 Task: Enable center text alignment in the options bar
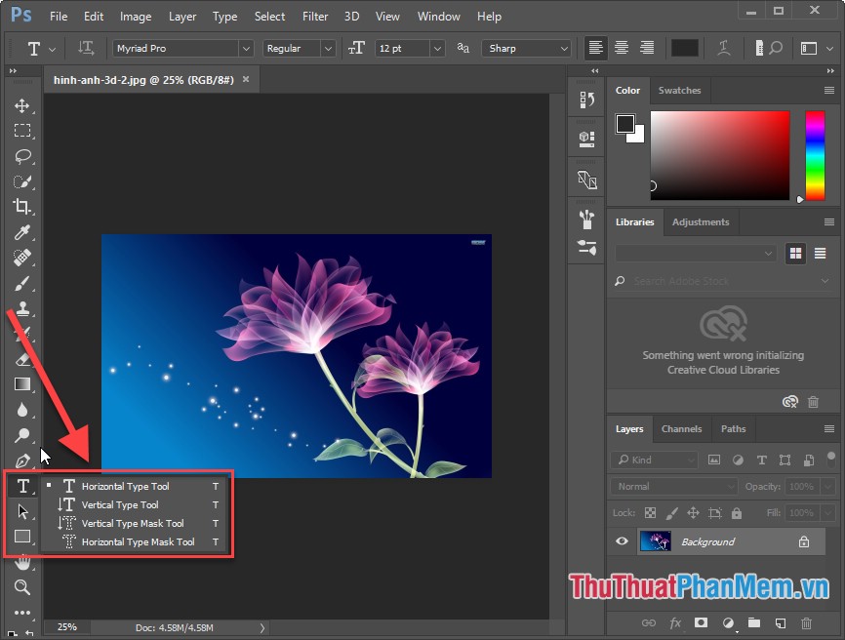tap(622, 48)
